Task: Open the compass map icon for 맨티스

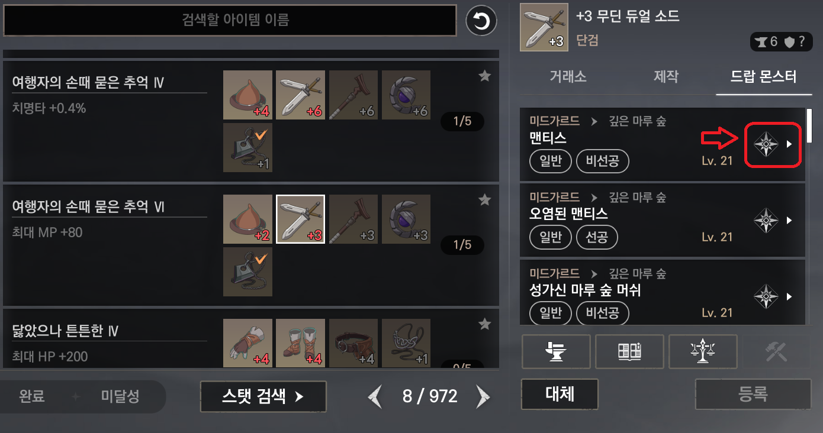Action: point(766,144)
